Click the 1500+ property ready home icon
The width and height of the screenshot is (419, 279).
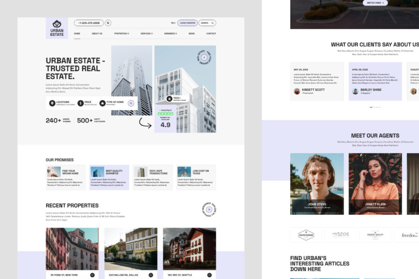169,99
